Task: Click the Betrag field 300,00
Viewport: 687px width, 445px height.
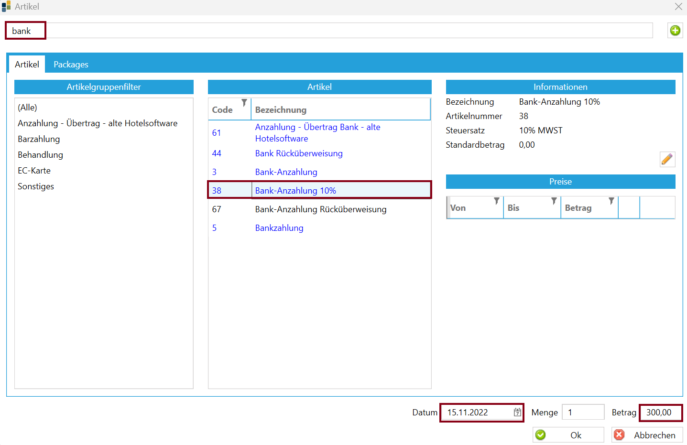Action: [x=661, y=412]
